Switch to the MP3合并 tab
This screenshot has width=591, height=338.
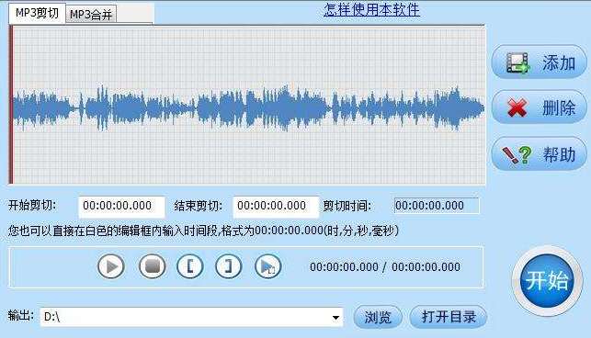click(x=91, y=15)
